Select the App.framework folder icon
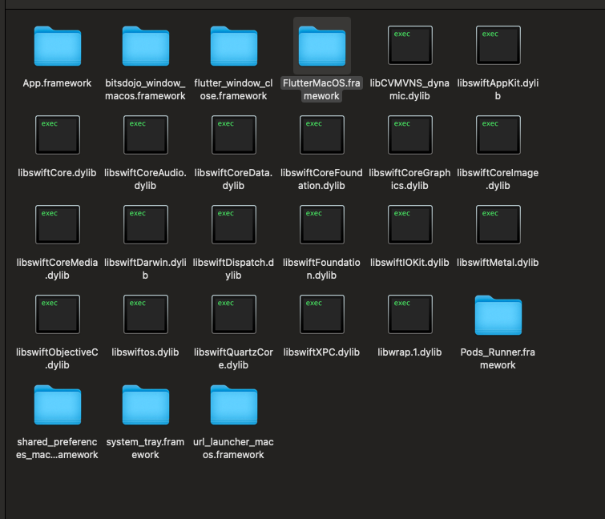Image resolution: width=605 pixels, height=519 pixels. 57,46
